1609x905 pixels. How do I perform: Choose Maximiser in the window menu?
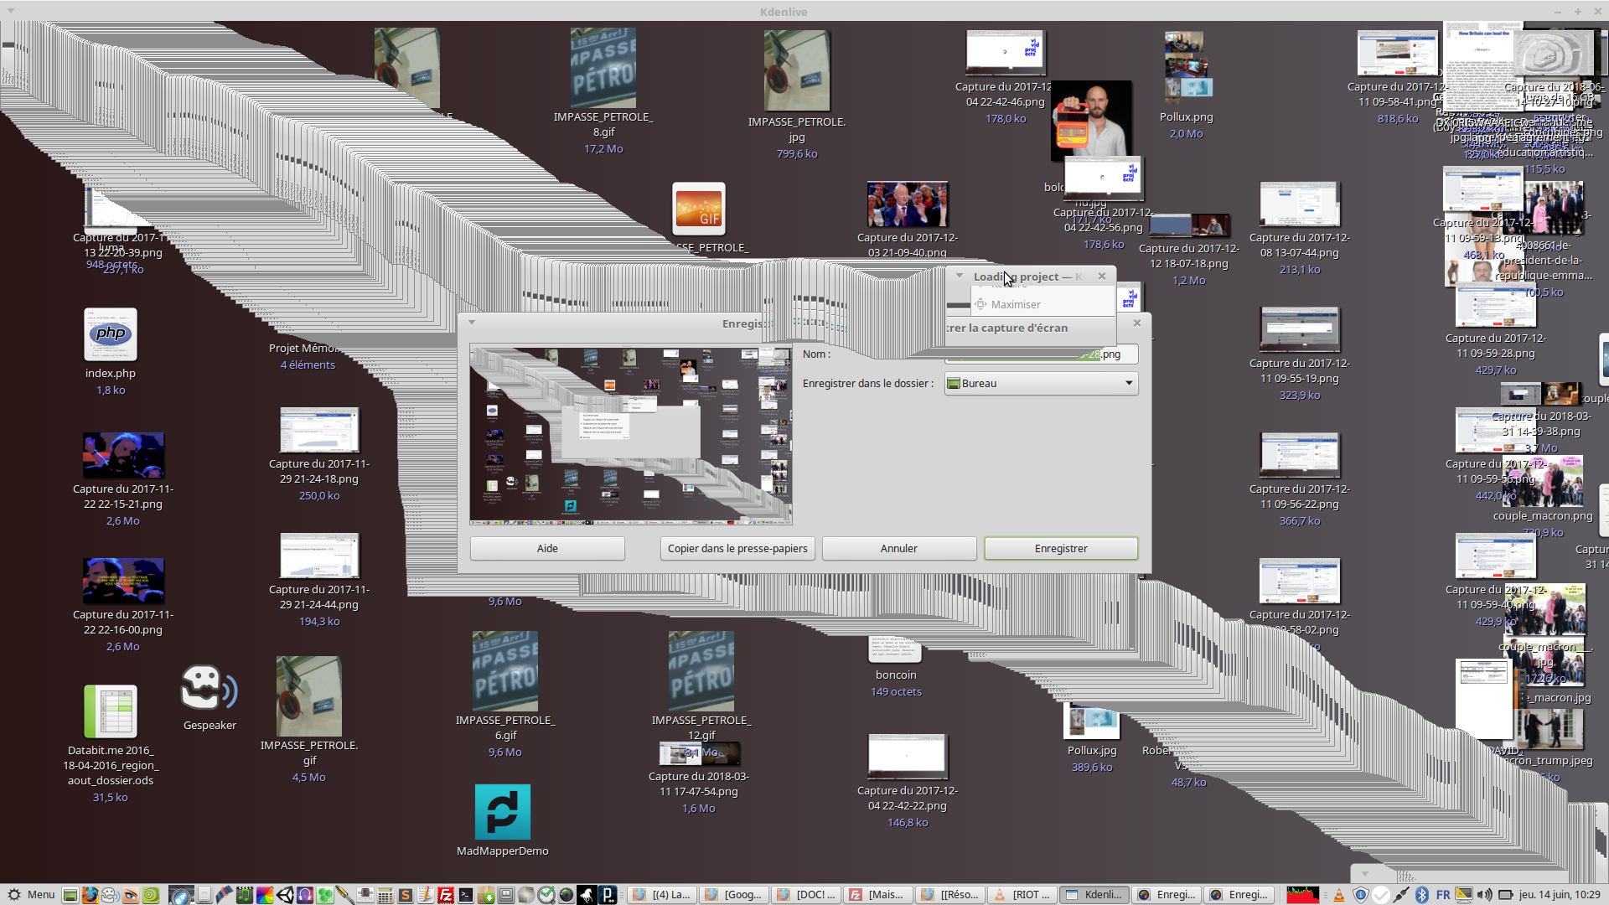click(x=1016, y=304)
